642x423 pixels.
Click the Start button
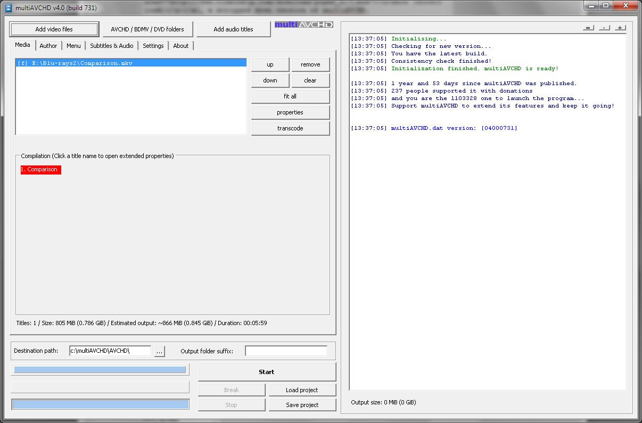tap(267, 372)
